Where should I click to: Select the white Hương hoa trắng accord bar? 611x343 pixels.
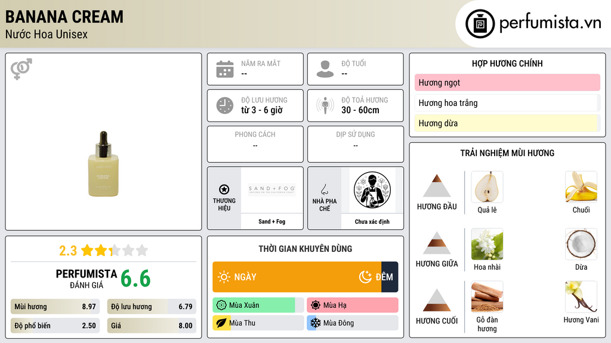[507, 103]
